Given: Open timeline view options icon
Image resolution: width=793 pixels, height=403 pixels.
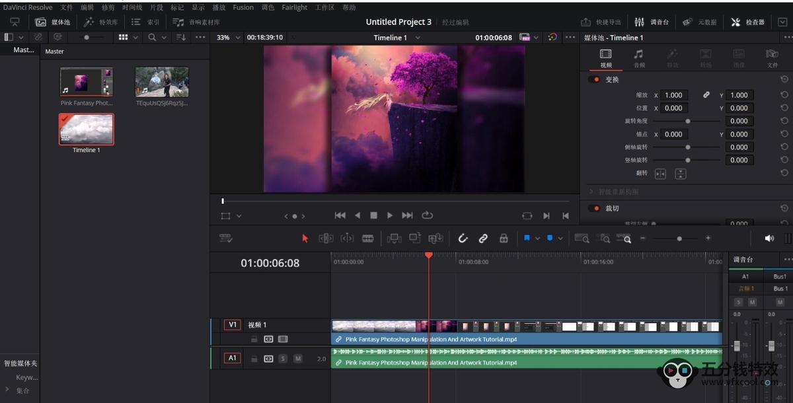Looking at the screenshot, I should [x=225, y=238].
